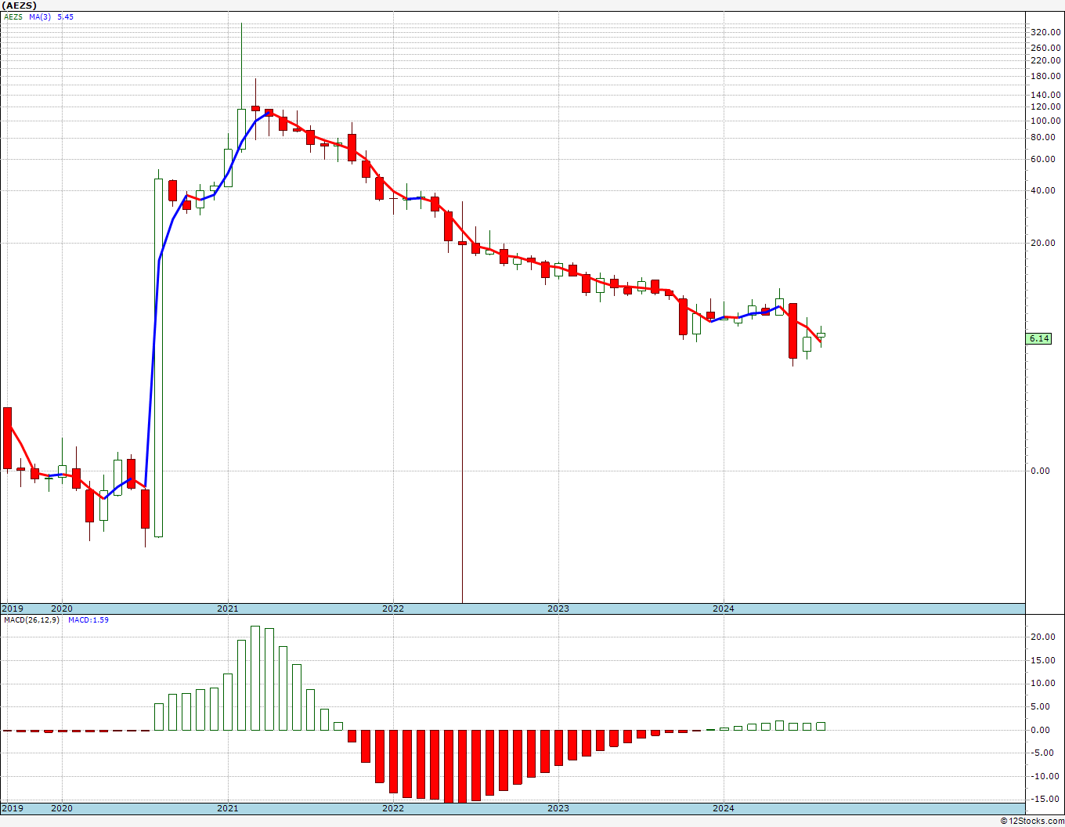Select 2020 on the price chart time axis
Image resolution: width=1065 pixels, height=827 pixels.
tap(61, 609)
